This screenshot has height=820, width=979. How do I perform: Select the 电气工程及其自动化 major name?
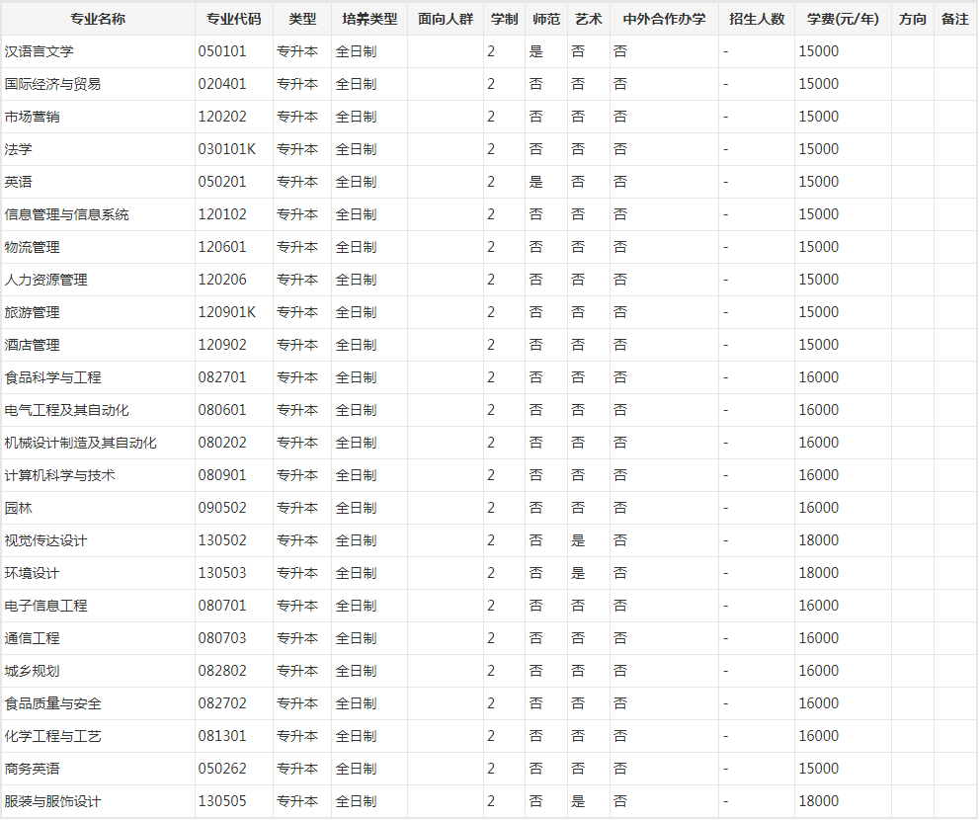pyautogui.click(x=67, y=410)
